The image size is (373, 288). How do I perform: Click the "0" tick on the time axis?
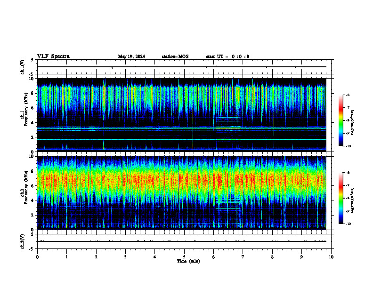[37, 257]
